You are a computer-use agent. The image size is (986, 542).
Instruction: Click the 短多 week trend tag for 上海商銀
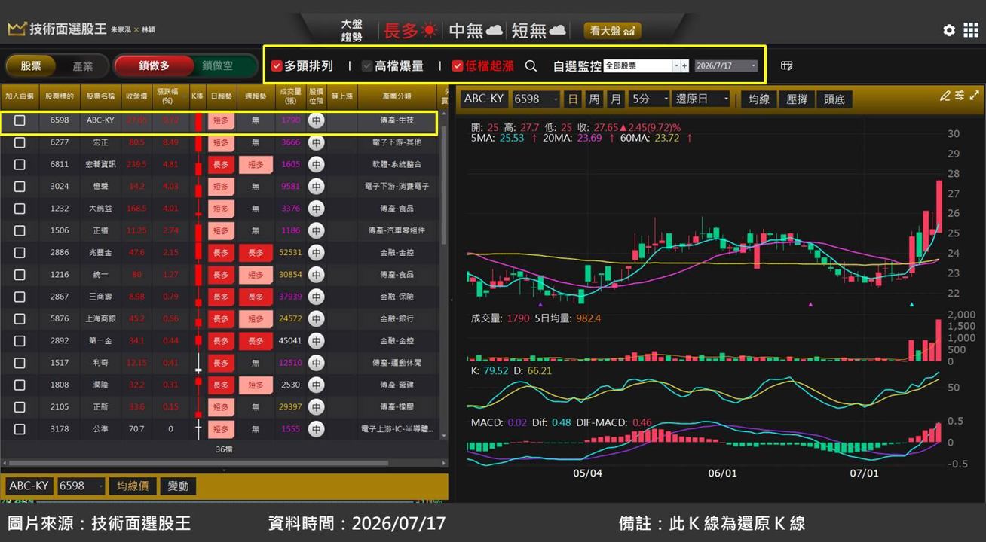[256, 319]
